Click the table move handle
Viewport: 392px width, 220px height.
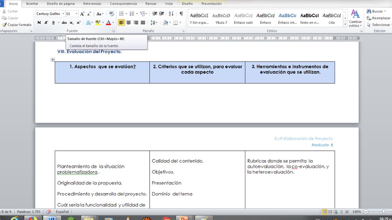pos(53,60)
